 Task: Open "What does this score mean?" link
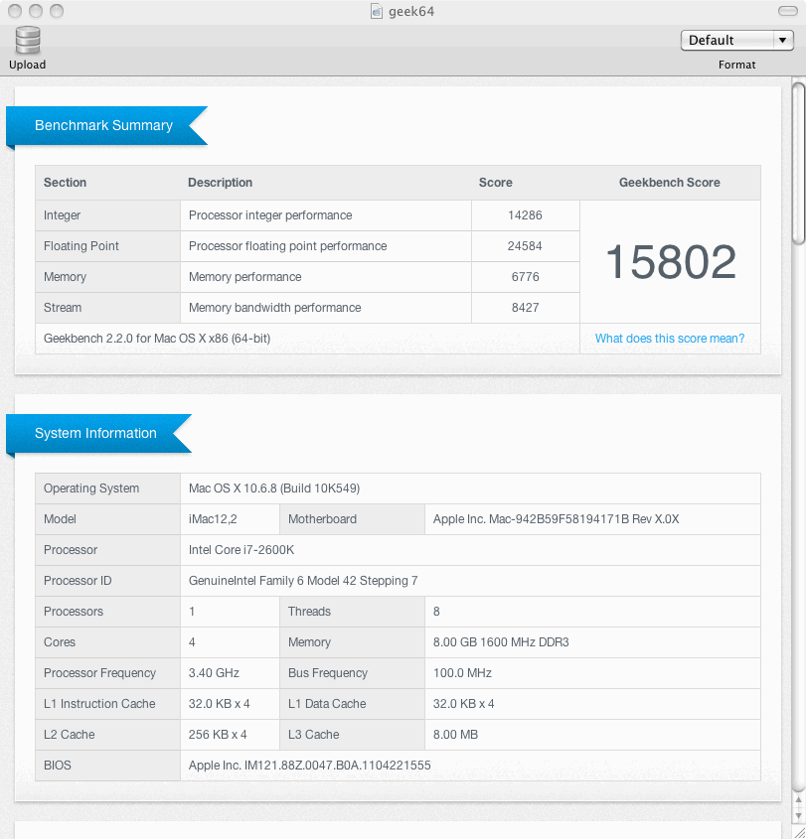(x=669, y=339)
